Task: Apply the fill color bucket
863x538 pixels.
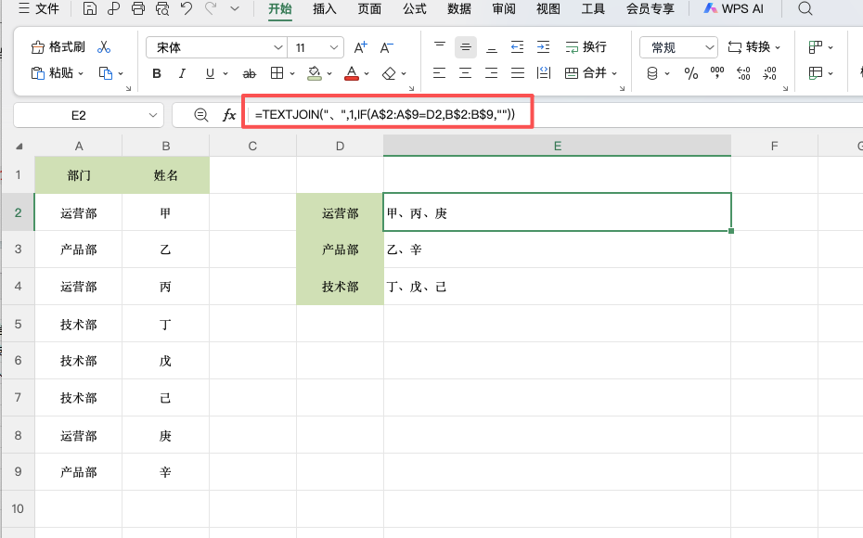Action: (315, 73)
